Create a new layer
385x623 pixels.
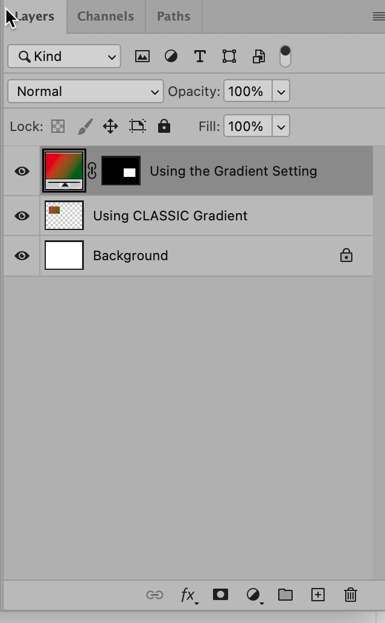click(317, 595)
